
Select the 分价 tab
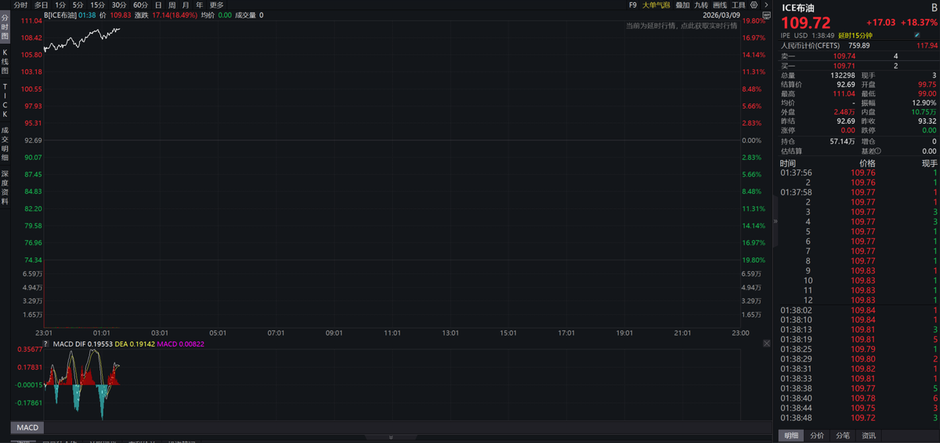[x=817, y=435]
